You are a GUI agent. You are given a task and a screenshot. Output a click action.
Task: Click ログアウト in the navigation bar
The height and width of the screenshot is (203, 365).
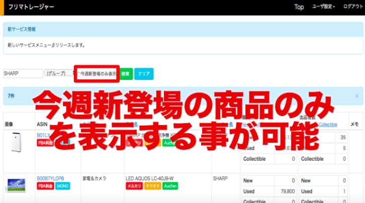coord(352,7)
